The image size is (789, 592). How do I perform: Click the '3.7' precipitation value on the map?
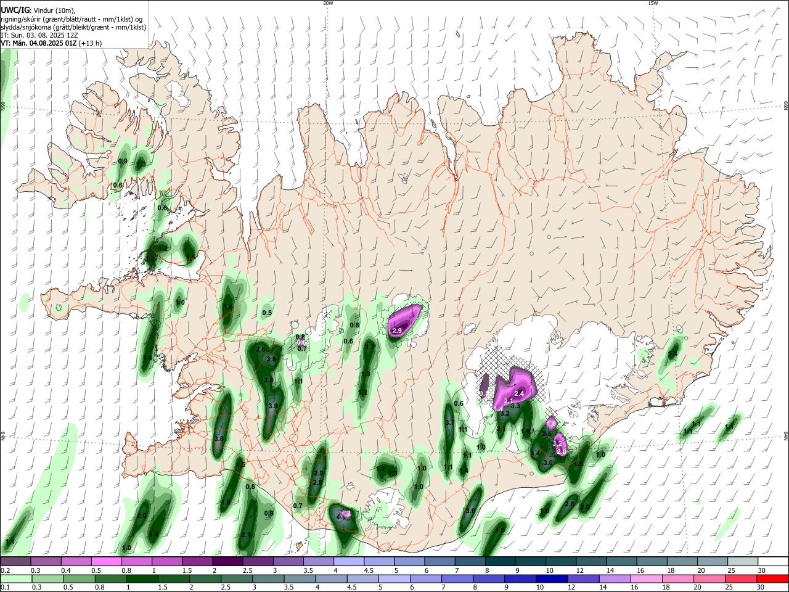[449, 422]
